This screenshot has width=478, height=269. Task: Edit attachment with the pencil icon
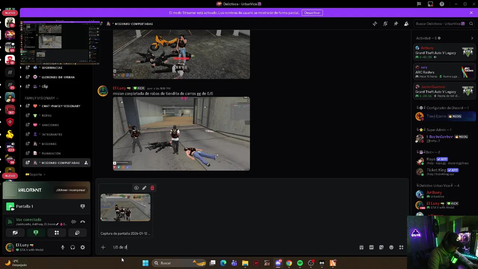[x=144, y=188]
